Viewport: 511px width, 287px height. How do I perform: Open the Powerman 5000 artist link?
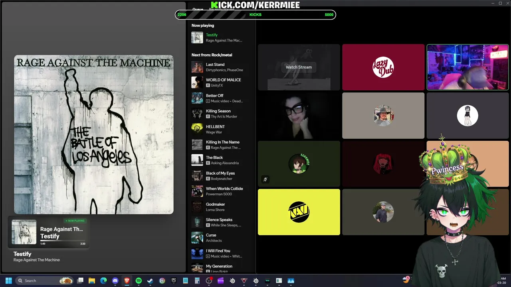[x=219, y=194]
